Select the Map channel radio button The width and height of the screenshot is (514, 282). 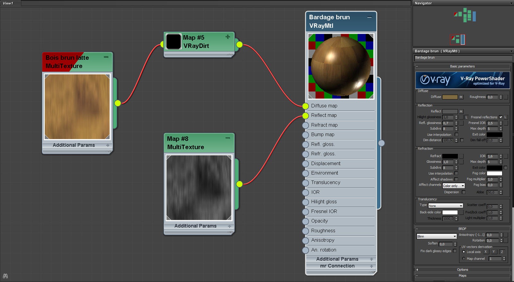pyautogui.click(x=464, y=259)
